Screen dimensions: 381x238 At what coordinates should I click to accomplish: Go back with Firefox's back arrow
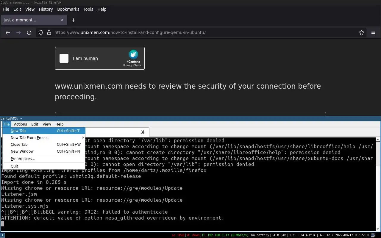click(x=8, y=32)
